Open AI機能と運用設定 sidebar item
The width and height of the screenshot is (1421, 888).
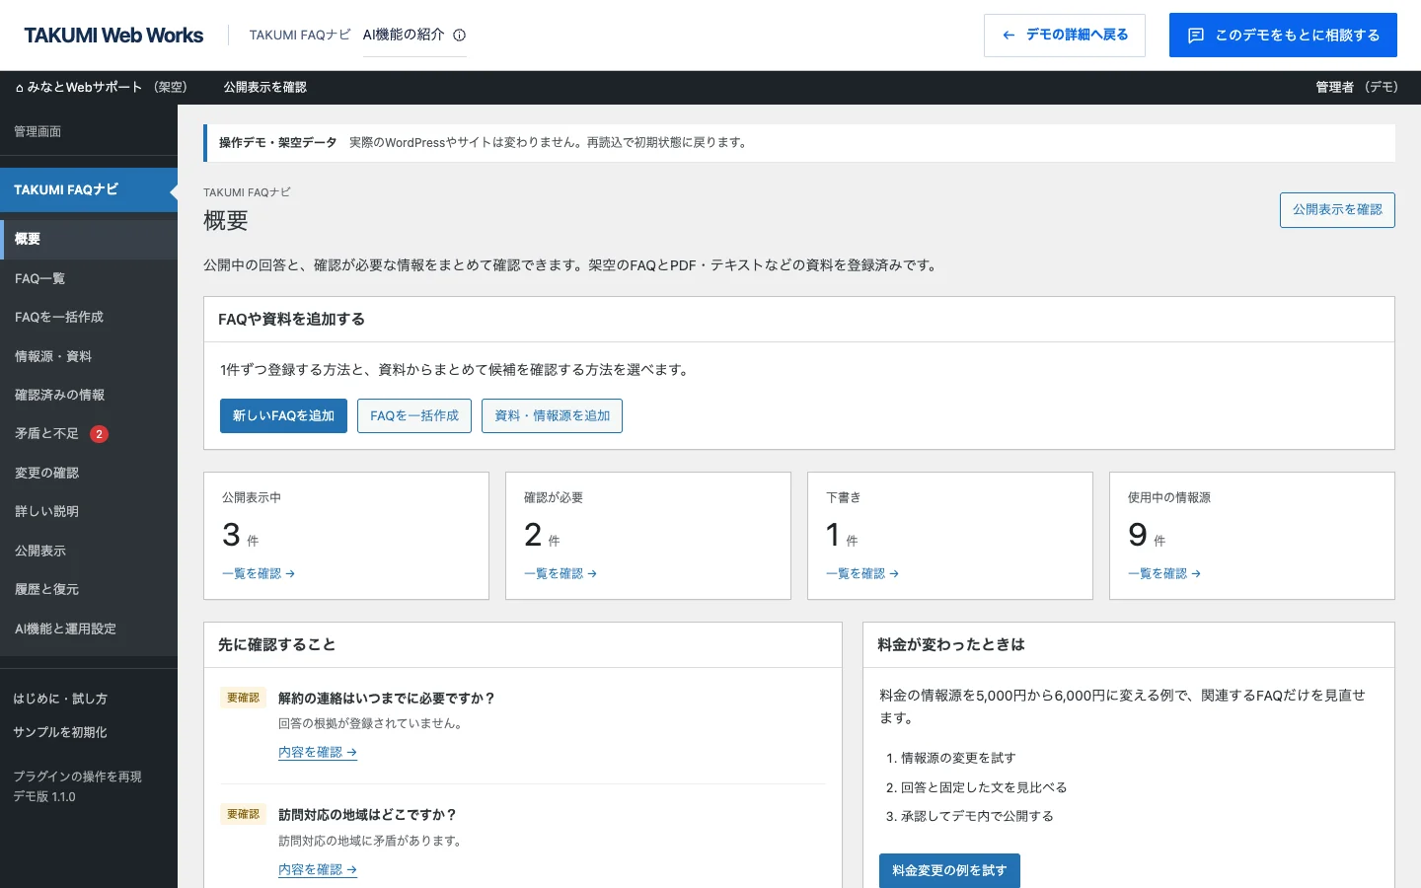89,629
